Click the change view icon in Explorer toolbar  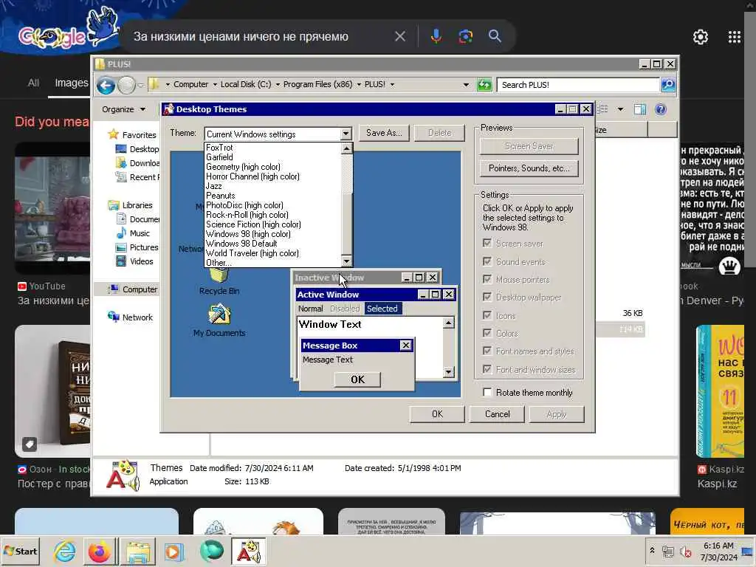pyautogui.click(x=602, y=109)
